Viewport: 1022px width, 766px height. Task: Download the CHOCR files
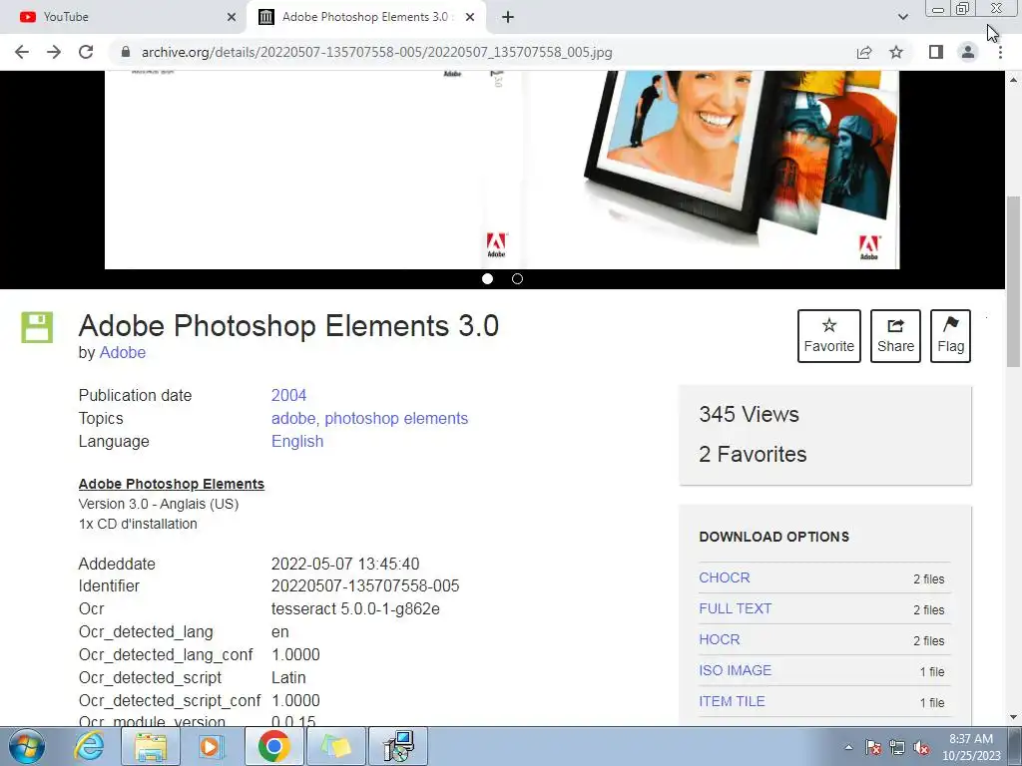click(x=725, y=577)
